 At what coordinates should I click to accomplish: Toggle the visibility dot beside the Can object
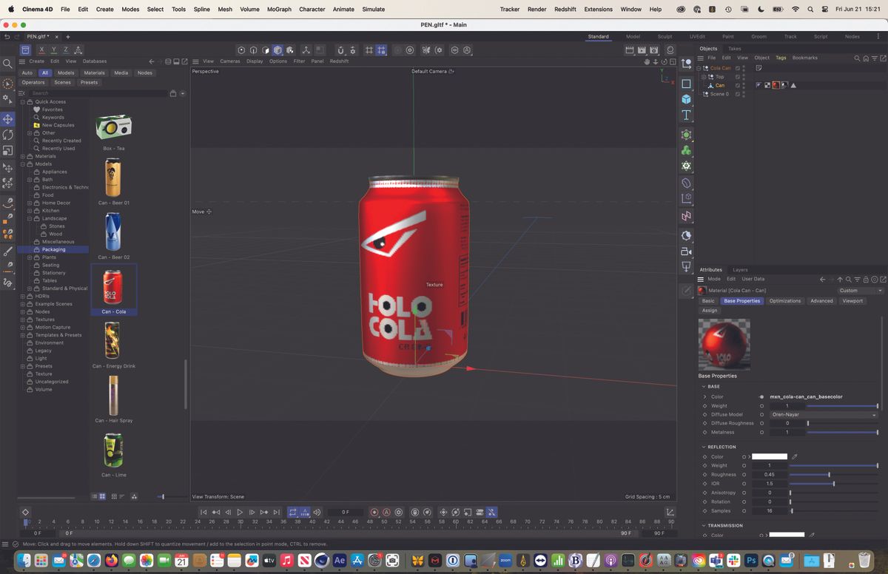pyautogui.click(x=744, y=84)
